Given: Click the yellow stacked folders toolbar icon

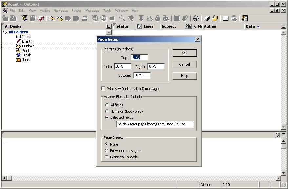Looking at the screenshot, I should [x=215, y=18].
